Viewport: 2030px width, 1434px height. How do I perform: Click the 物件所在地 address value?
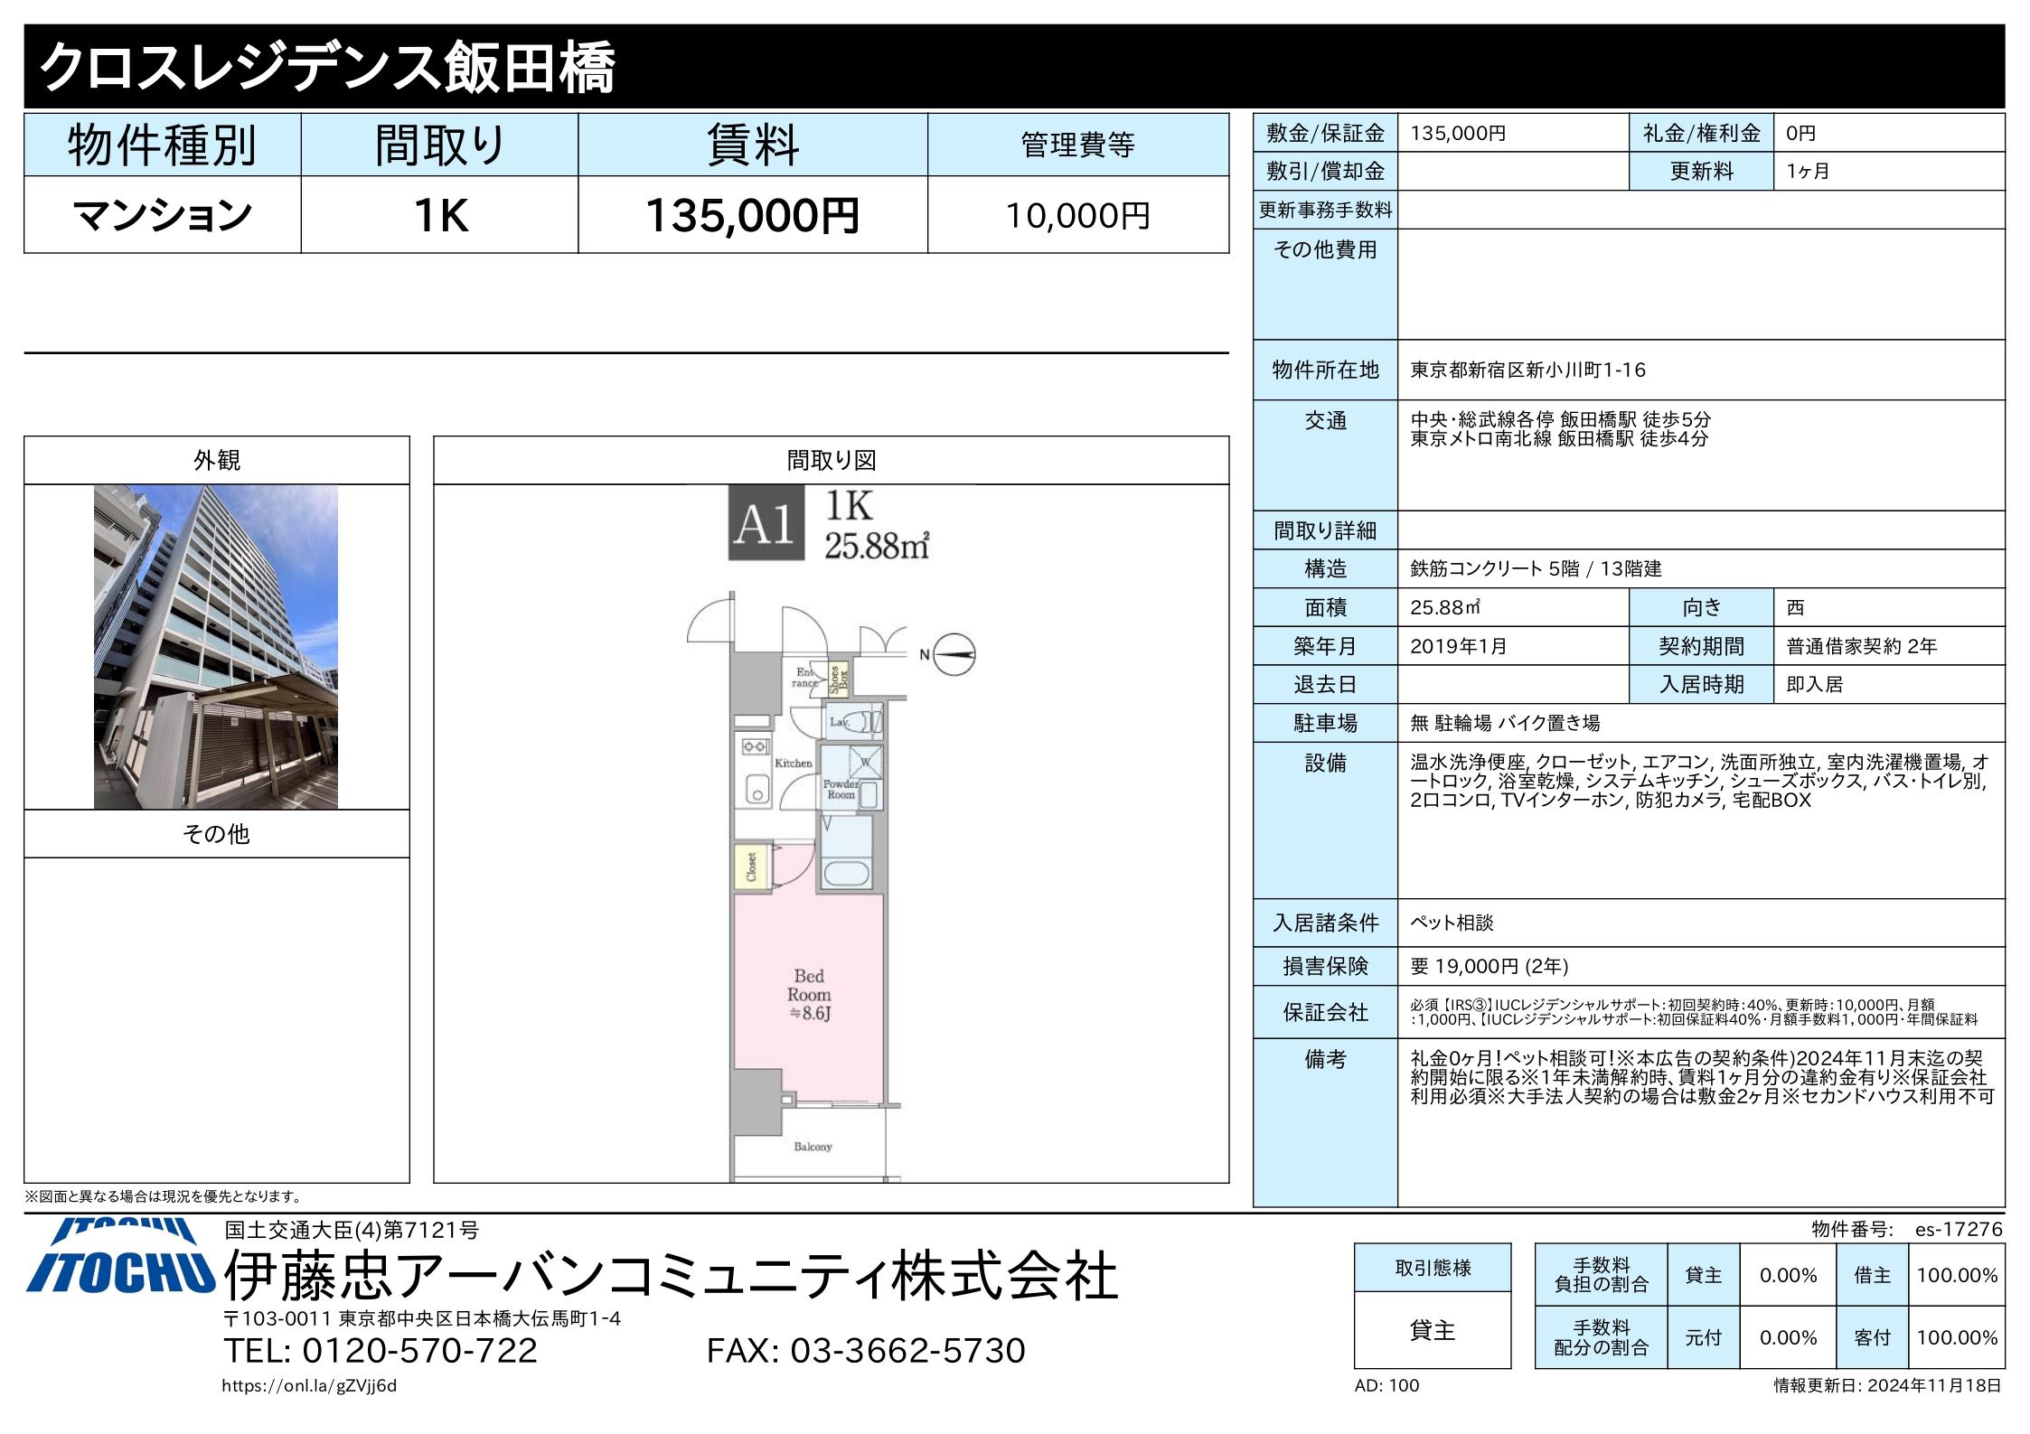tap(1528, 370)
